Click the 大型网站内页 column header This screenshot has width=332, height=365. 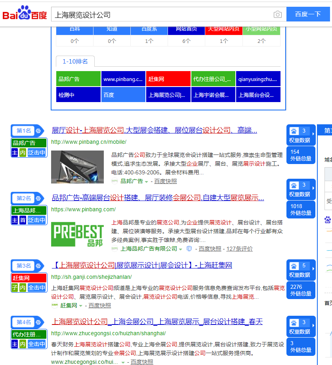click(x=223, y=30)
